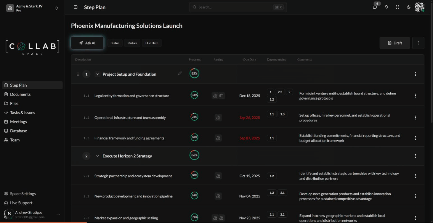
Task: Open the workspace switcher for Acme & Stark JV
Action: pos(56,8)
